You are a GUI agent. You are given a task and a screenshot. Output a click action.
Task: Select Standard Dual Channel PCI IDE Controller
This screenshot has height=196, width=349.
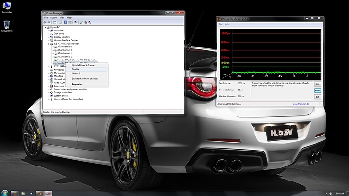point(78,60)
